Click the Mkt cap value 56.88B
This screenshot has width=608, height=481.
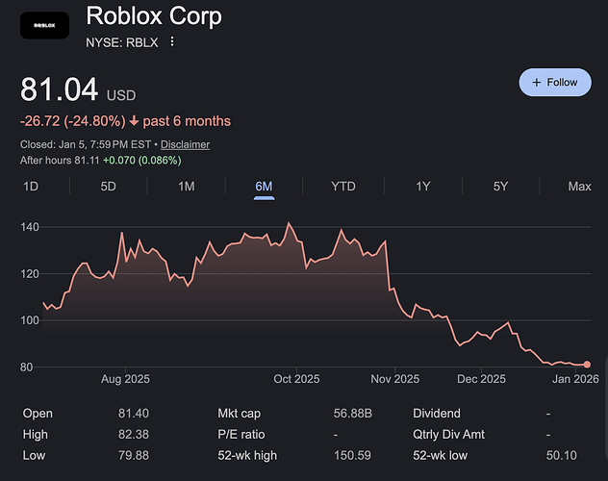pyautogui.click(x=352, y=414)
